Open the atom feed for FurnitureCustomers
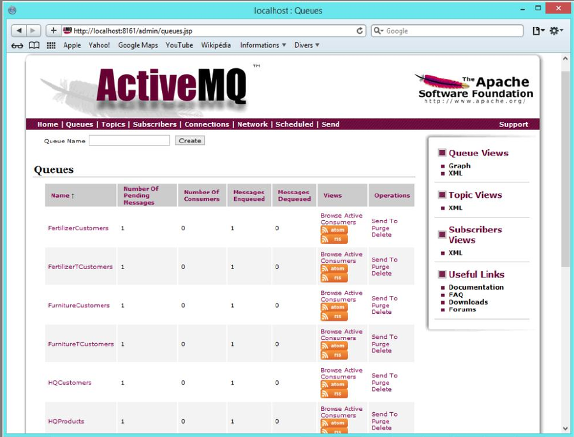This screenshot has width=574, height=437. 334,307
